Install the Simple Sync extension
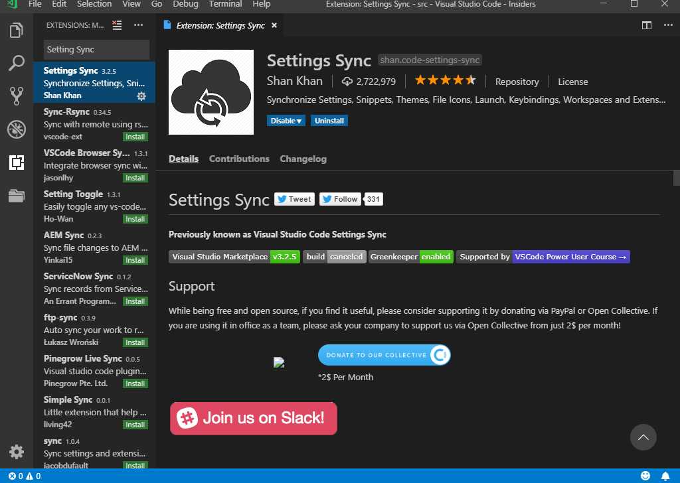The height and width of the screenshot is (483, 680). tap(135, 425)
